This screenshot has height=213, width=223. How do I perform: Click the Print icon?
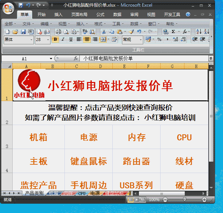[58, 32]
